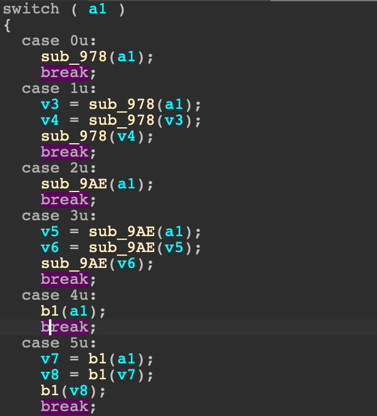Select variable v5 in 'v5 = sub_9AE(a1)'

click(50, 232)
